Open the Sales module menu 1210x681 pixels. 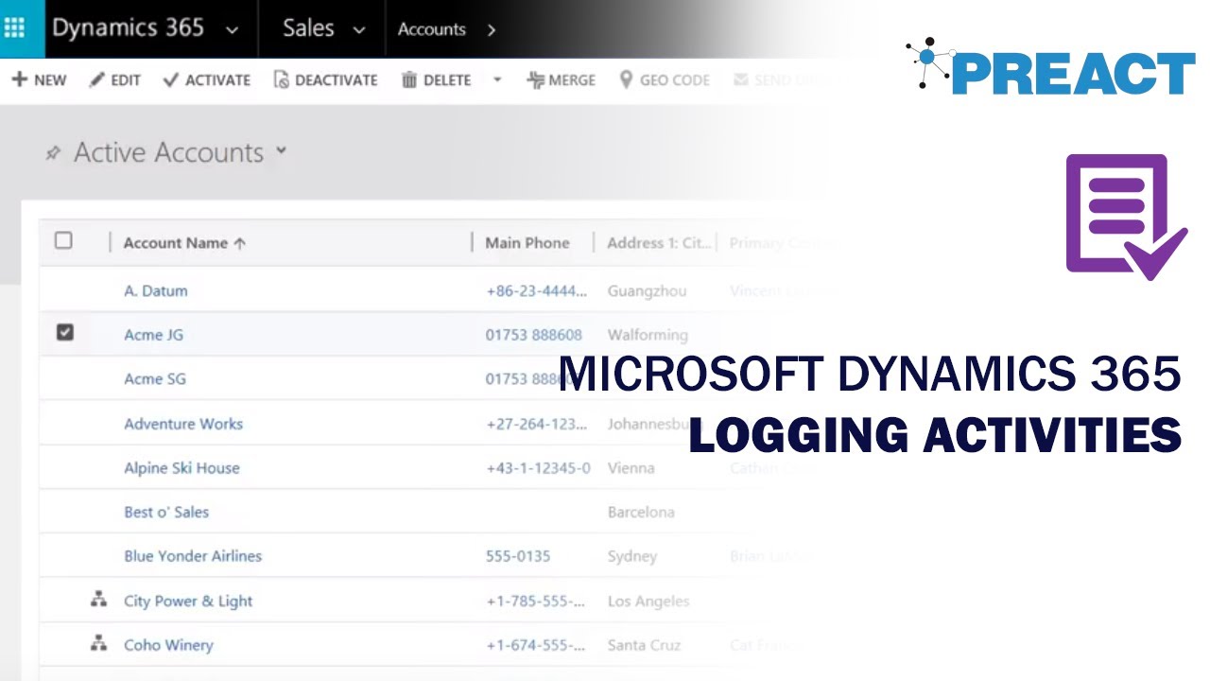point(308,28)
